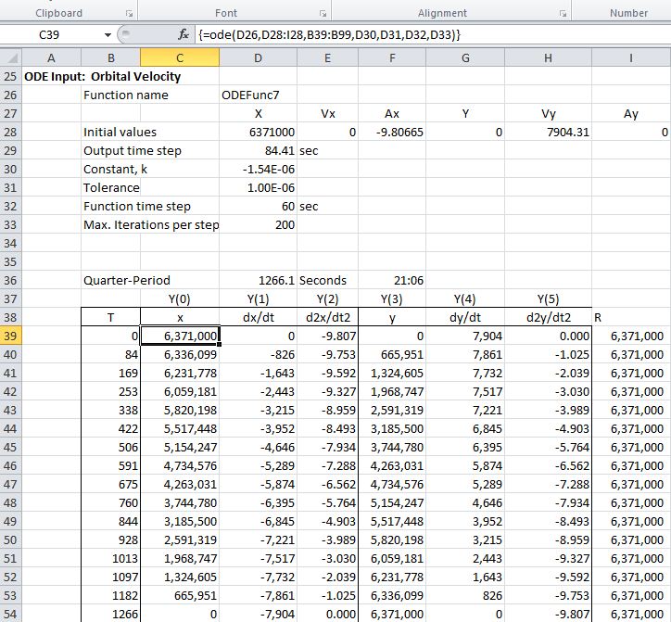The image size is (671, 622).
Task: Click in the formula bar ode formula
Action: tap(330, 34)
